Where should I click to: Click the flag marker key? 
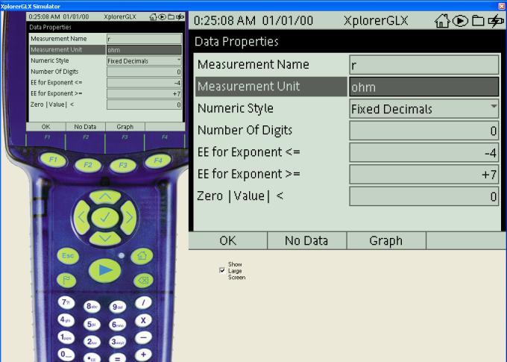coord(66,280)
